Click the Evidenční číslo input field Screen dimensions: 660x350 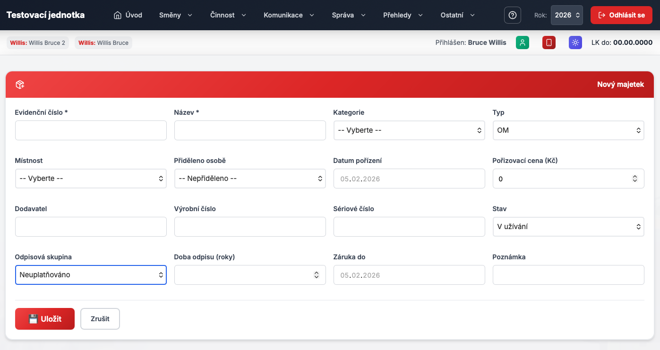click(x=91, y=130)
